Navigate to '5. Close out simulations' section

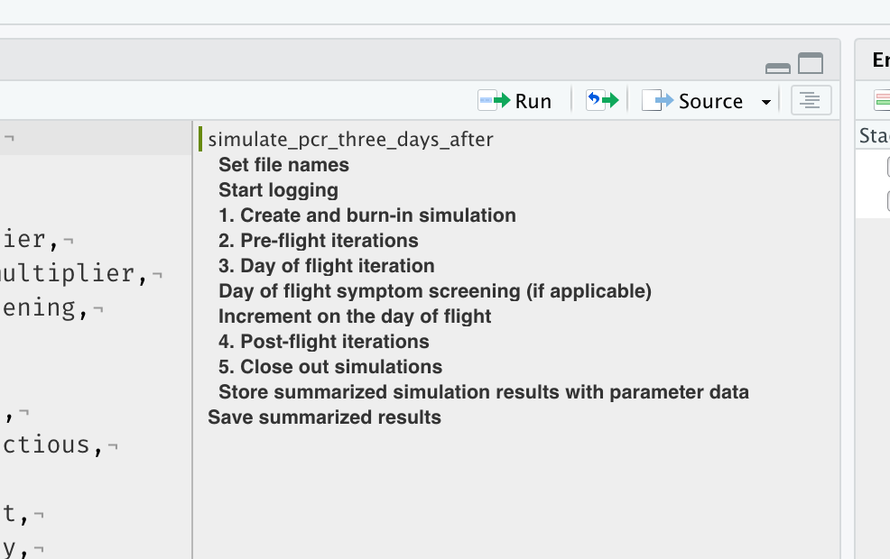coord(330,367)
